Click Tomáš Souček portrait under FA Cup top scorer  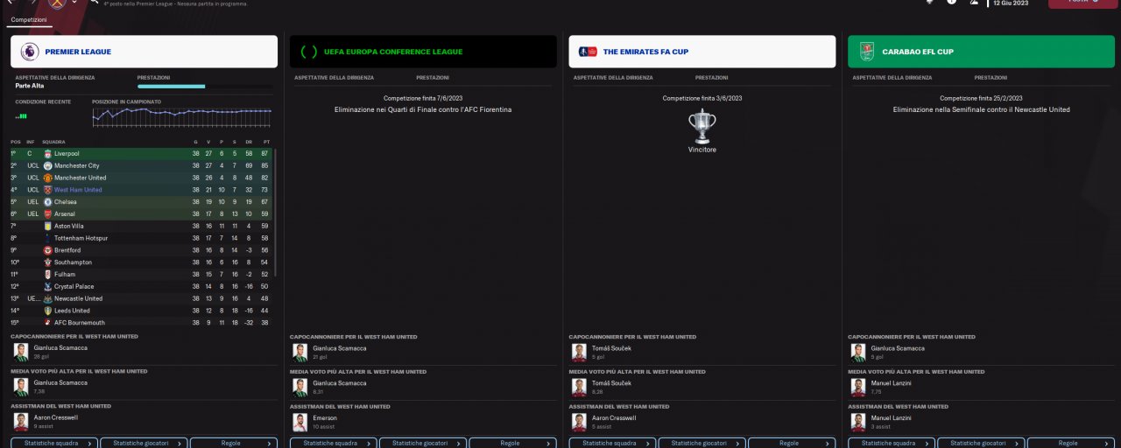point(578,352)
